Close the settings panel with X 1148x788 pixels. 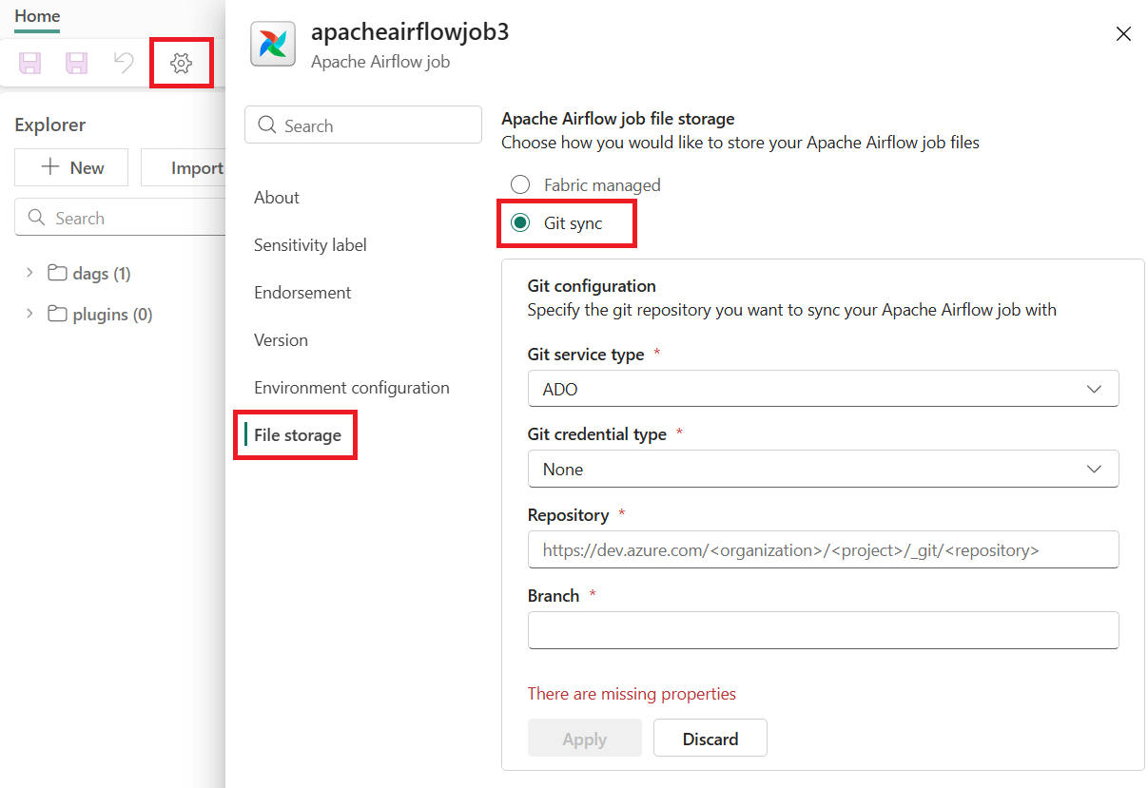point(1123,34)
